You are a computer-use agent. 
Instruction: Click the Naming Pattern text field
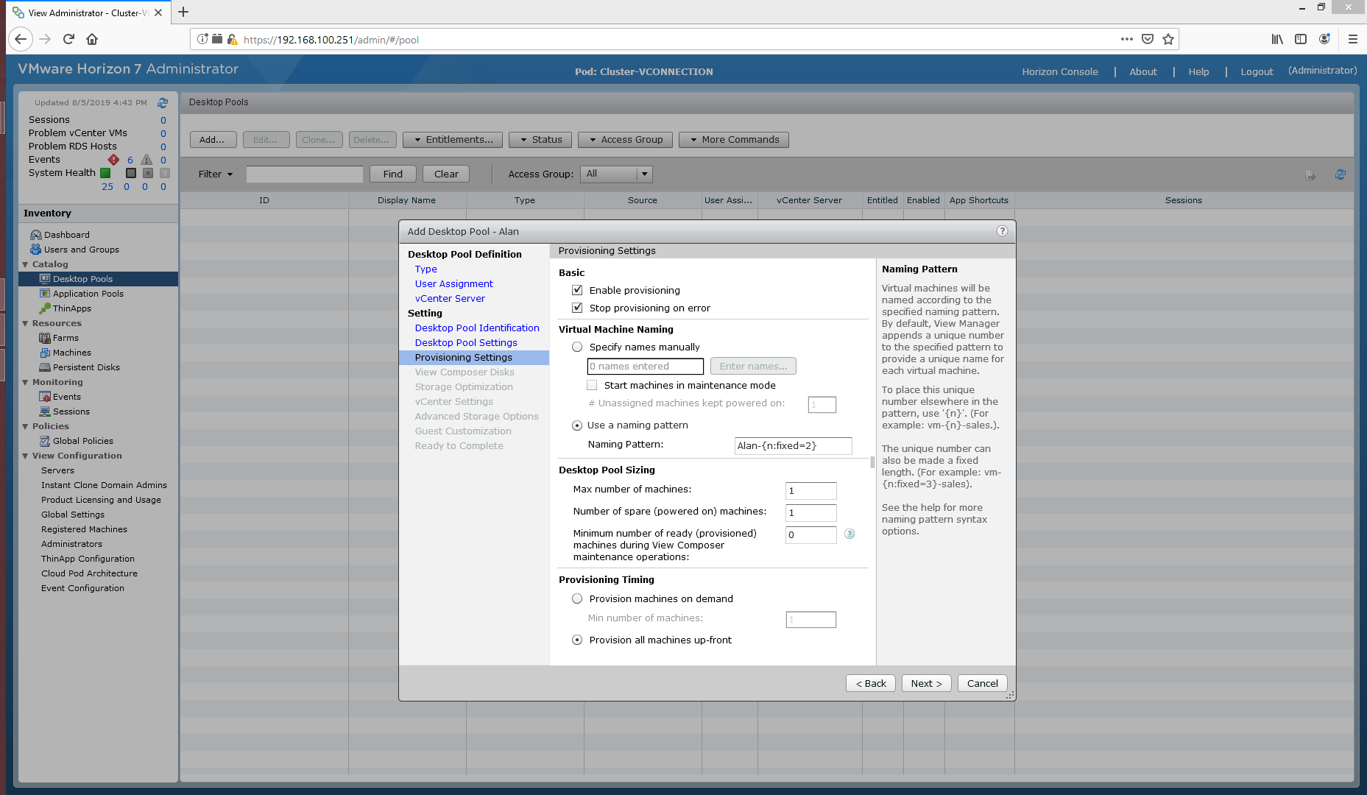click(x=793, y=445)
